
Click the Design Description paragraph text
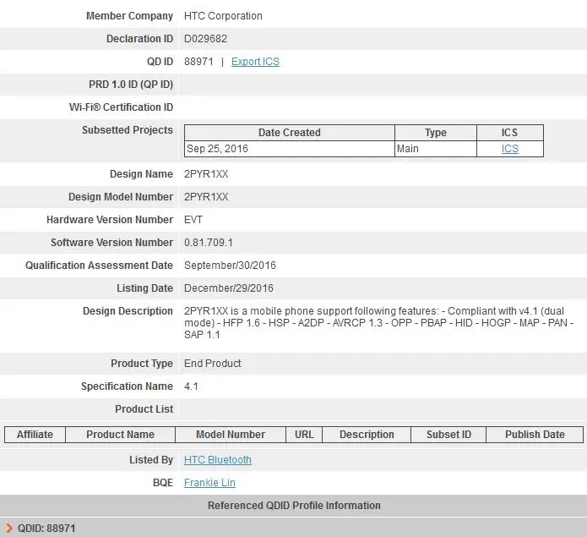point(378,323)
